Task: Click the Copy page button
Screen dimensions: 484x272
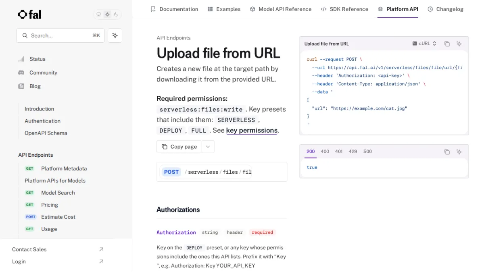Action: 179,147
